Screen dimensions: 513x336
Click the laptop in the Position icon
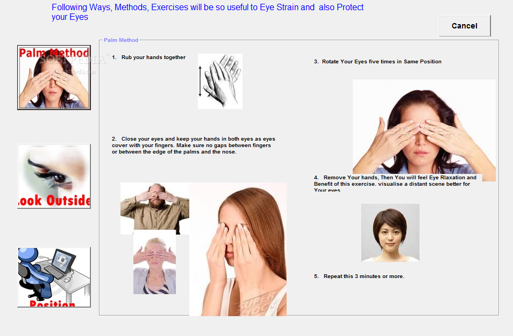pos(60,264)
